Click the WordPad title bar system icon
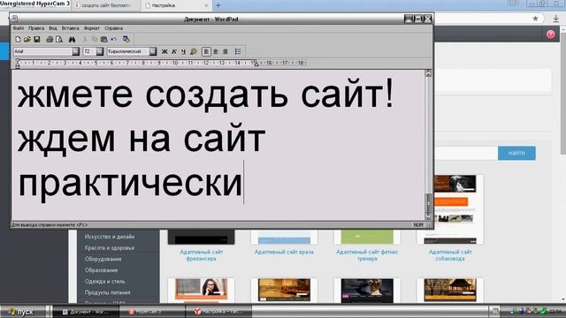Screen dimensions: 566x318 [x=15, y=19]
